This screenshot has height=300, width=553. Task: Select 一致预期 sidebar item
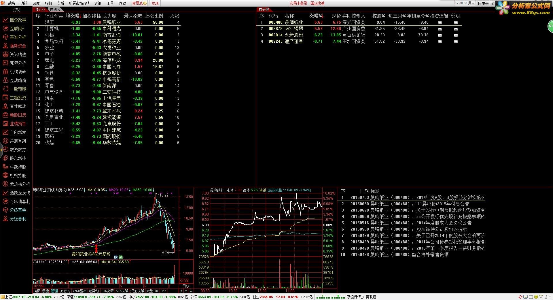coord(14,89)
